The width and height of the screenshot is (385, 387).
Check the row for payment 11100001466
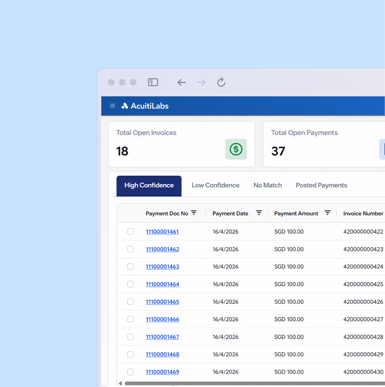tap(130, 319)
